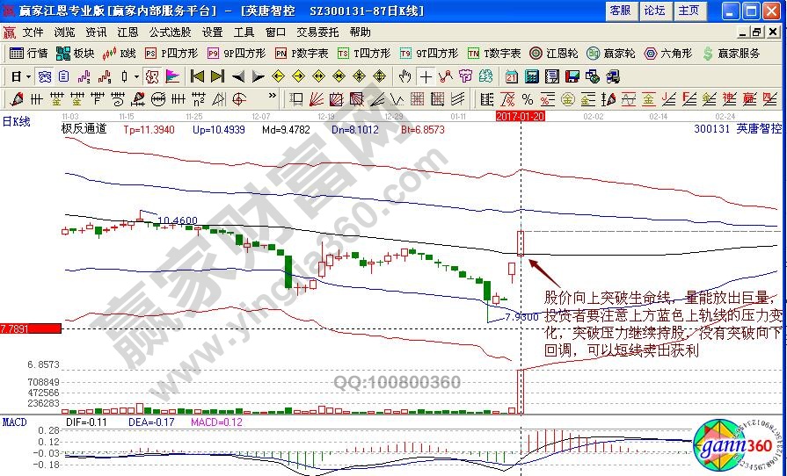The image size is (787, 476).
Task: Click the 2017-01-20 date marker on timeline
Action: [x=520, y=116]
